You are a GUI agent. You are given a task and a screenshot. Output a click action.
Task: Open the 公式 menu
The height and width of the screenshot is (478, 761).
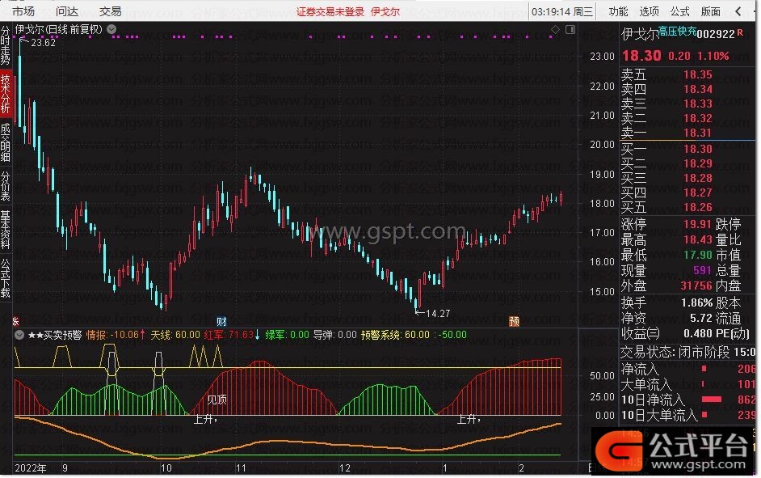[x=679, y=11]
